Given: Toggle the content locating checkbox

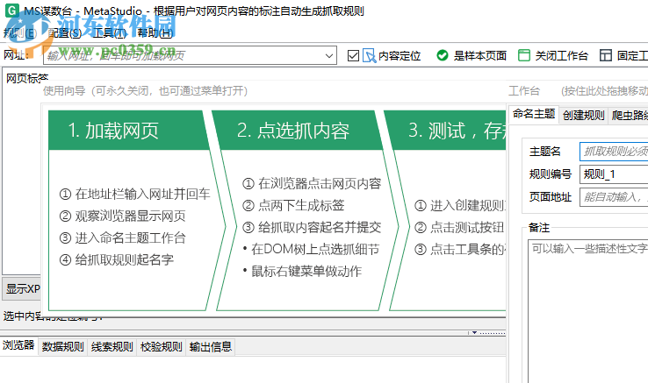Looking at the screenshot, I should [x=353, y=55].
